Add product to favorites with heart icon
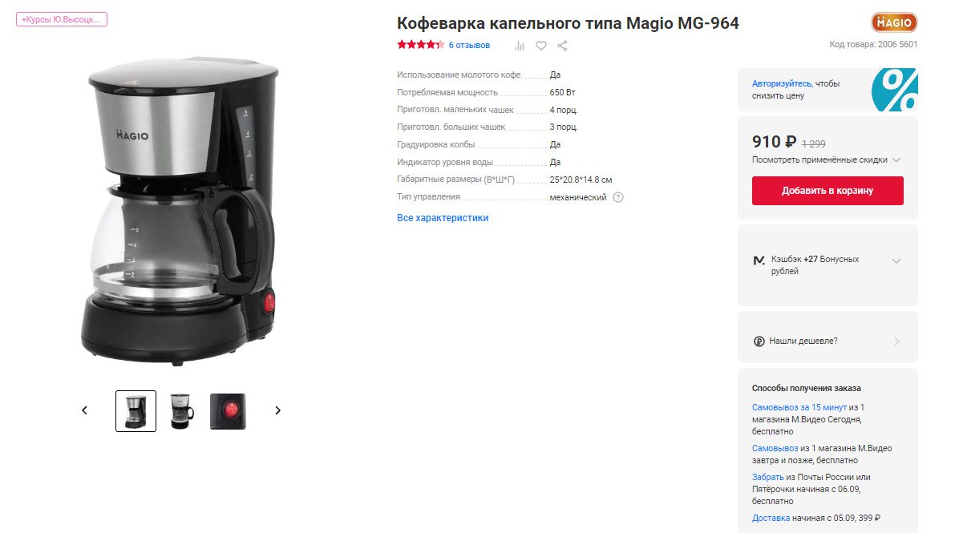The image size is (955, 533). tap(540, 46)
